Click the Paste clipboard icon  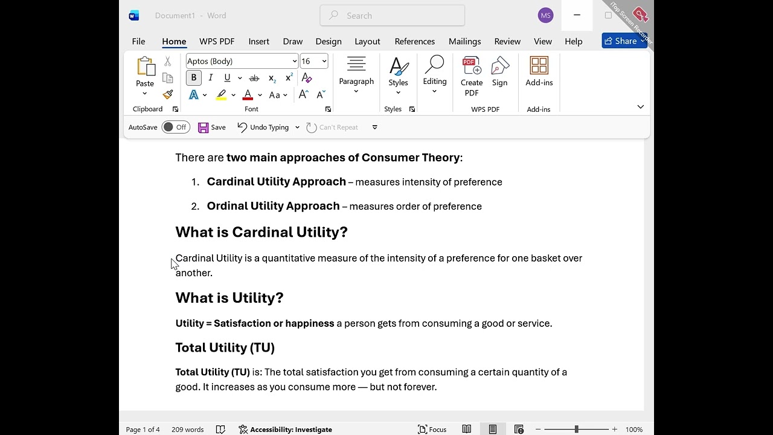click(145, 66)
